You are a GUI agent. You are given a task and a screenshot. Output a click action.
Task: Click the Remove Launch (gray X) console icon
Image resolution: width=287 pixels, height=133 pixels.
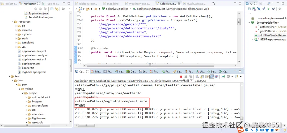pos(186,77)
